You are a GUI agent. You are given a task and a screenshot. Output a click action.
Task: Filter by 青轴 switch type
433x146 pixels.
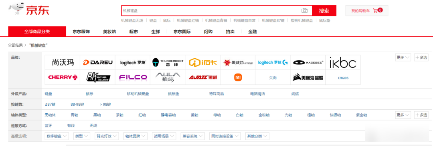pos(74,115)
